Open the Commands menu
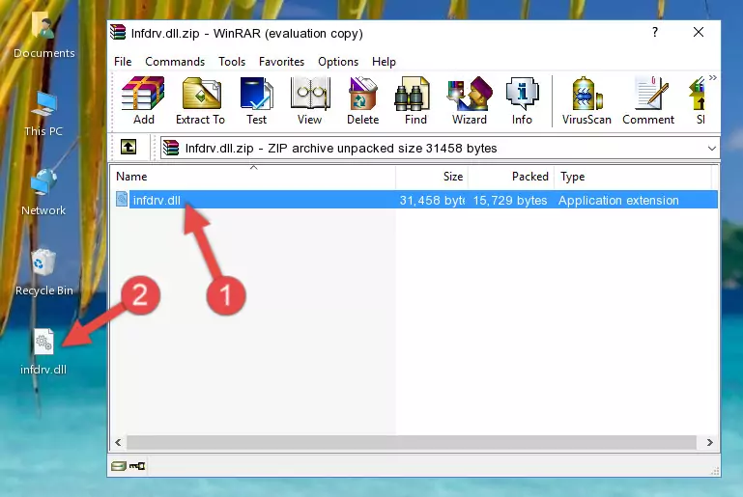Screen dimensions: 743x497 click(x=175, y=62)
